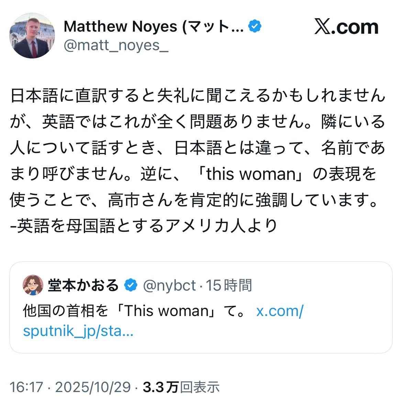Open 堂本かおる's small profile avatar
This screenshot has width=402, height=402.
[x=33, y=285]
